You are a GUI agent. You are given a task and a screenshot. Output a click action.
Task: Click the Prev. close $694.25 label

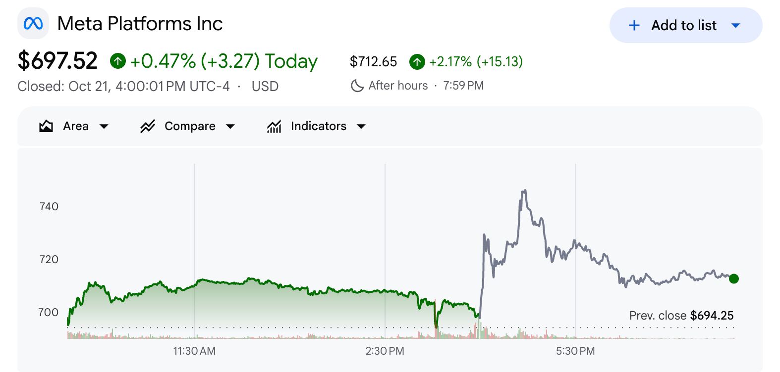tap(681, 316)
